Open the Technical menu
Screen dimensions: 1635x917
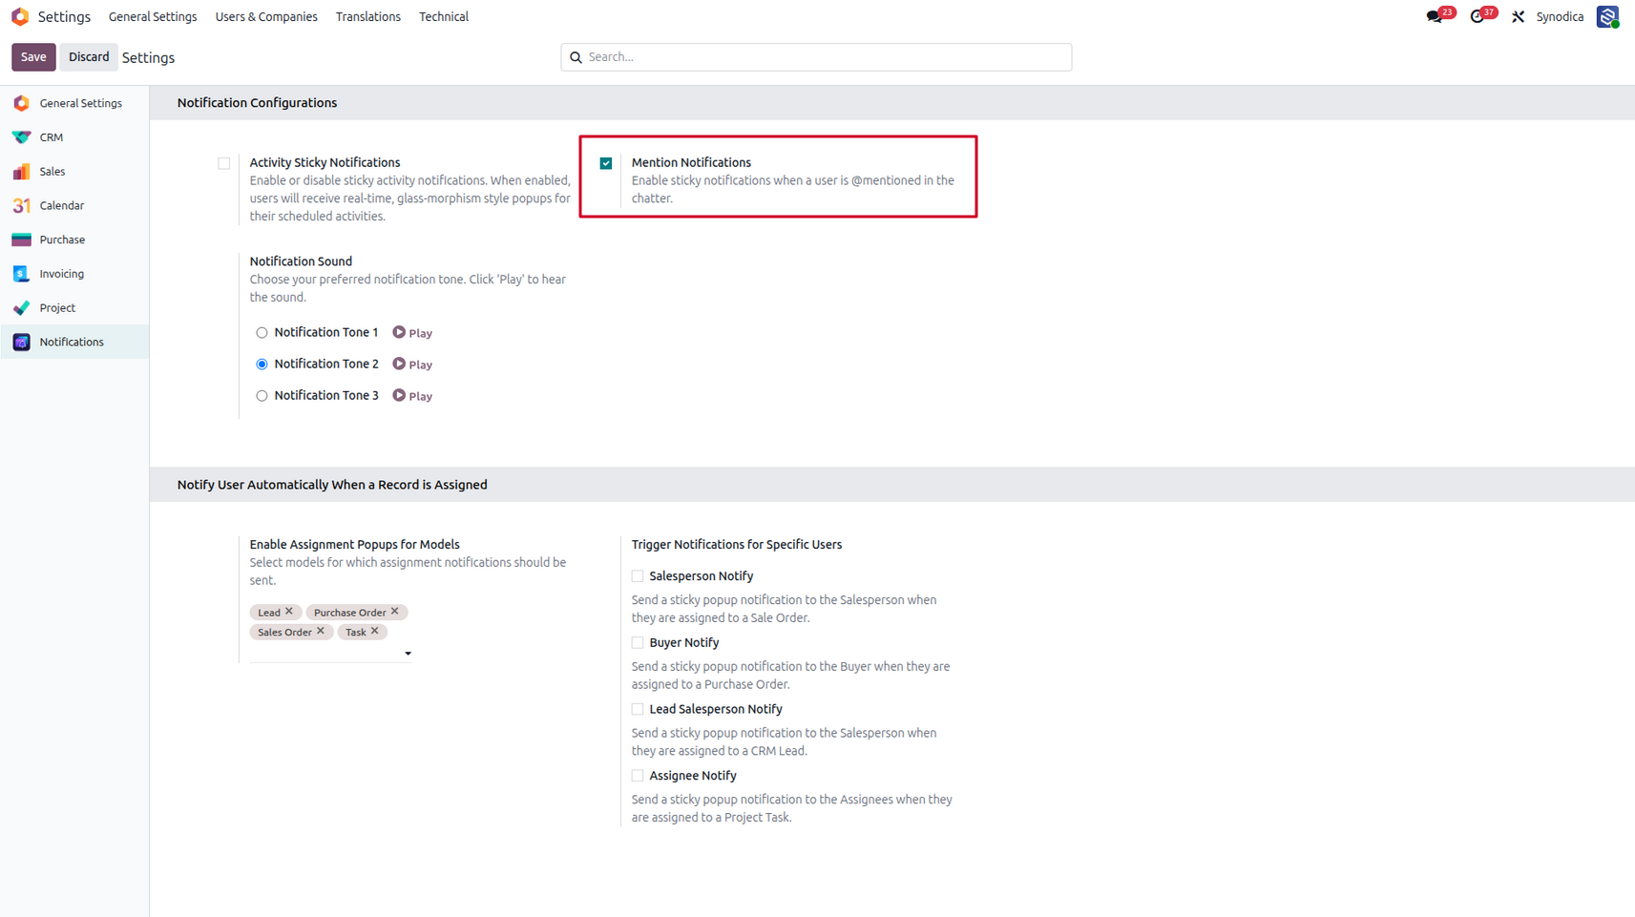(444, 17)
